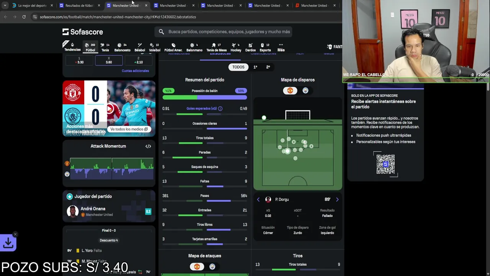Viewport: 490px width, 276px height.
Task: Select the Voleibol sport icon
Action: point(155,47)
